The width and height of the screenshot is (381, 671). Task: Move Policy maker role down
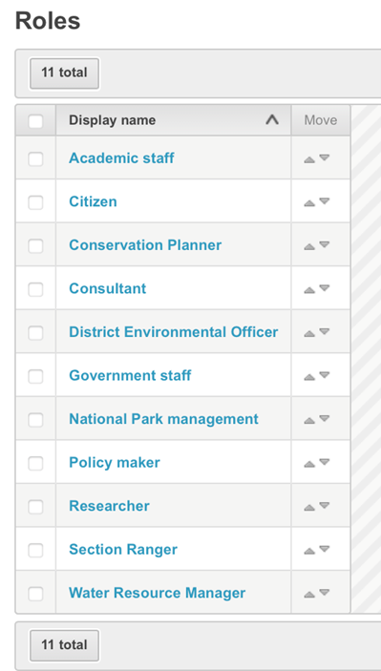325,462
